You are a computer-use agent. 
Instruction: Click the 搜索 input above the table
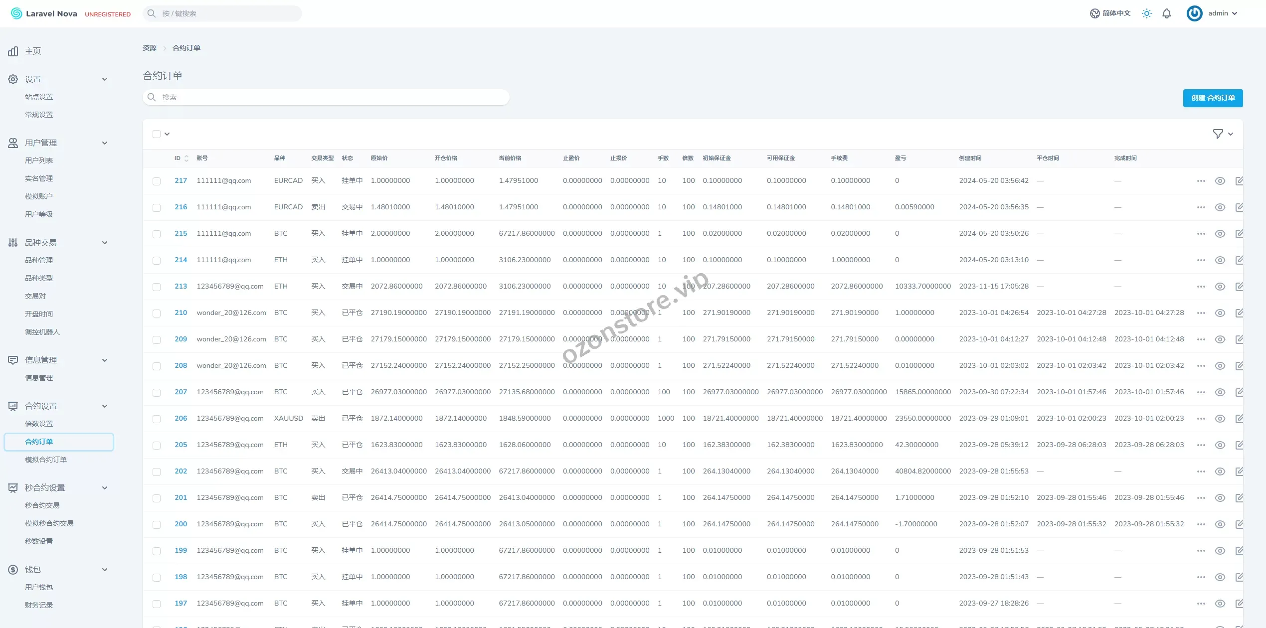click(x=326, y=97)
